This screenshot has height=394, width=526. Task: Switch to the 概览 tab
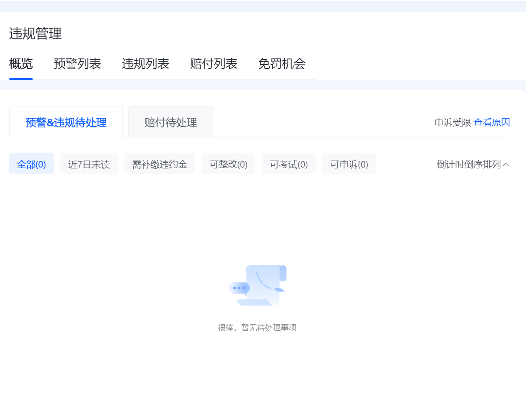coord(21,64)
